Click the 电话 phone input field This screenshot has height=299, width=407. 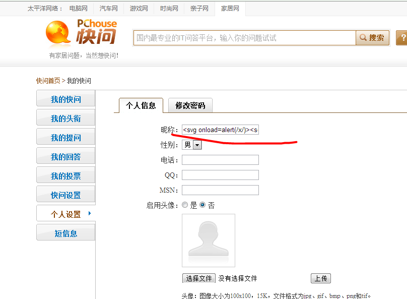(220, 160)
